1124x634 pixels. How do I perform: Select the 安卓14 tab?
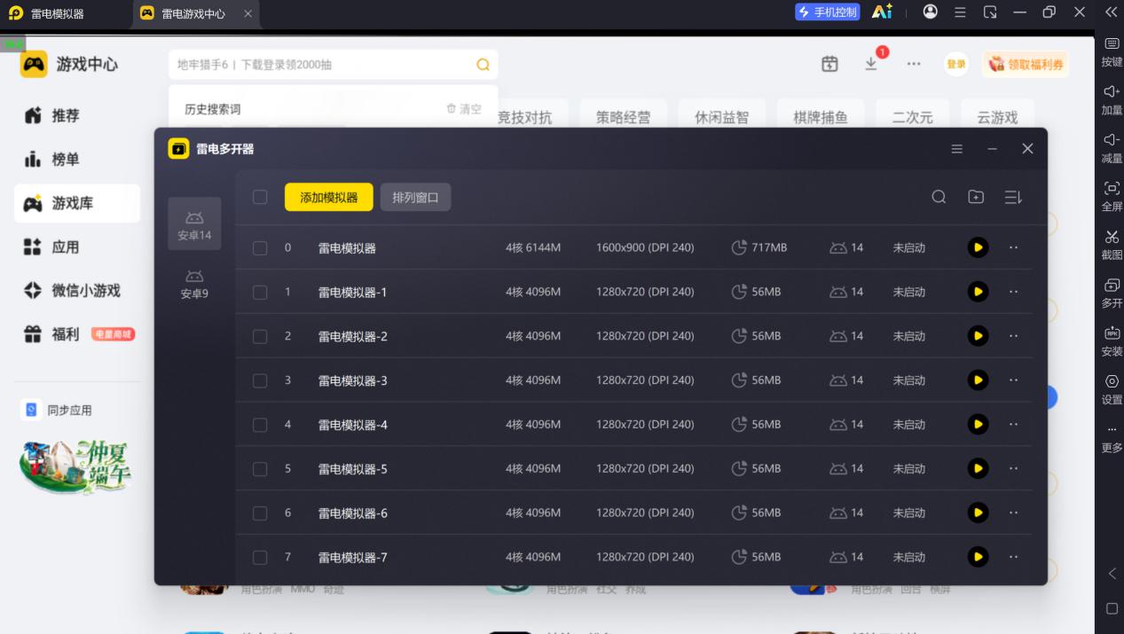click(194, 224)
